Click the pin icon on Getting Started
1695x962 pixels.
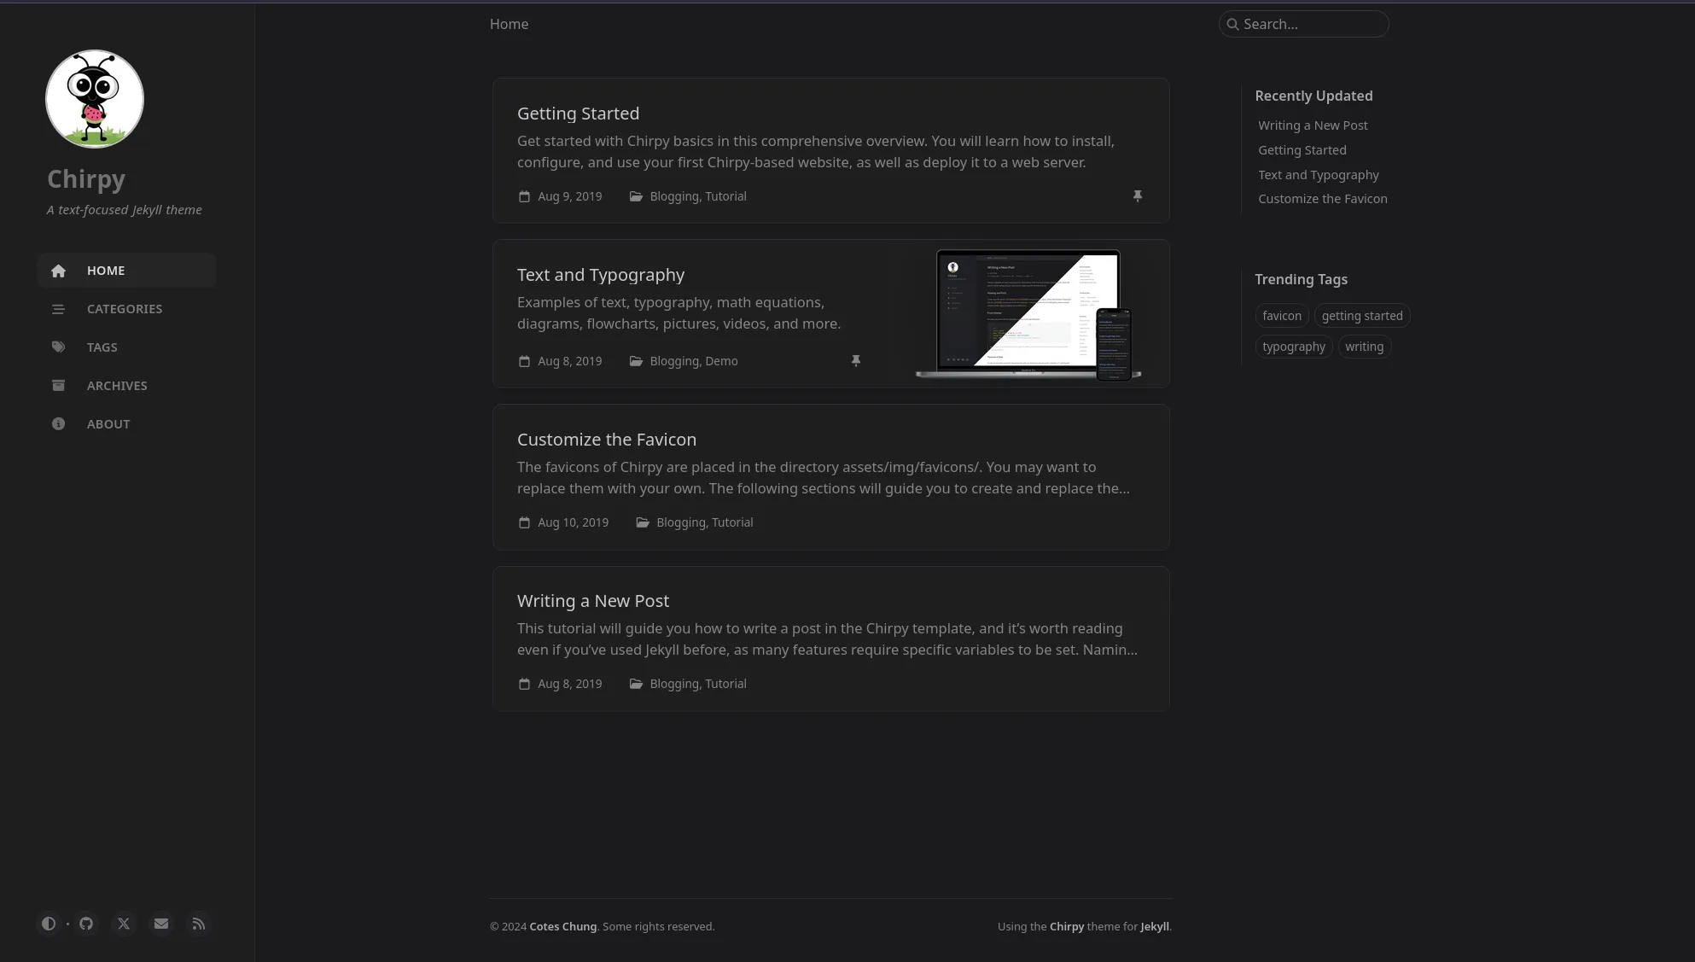[1139, 196]
